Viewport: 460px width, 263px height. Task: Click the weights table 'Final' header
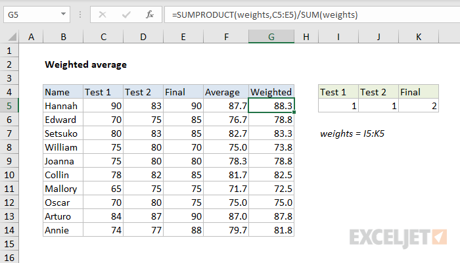419,92
